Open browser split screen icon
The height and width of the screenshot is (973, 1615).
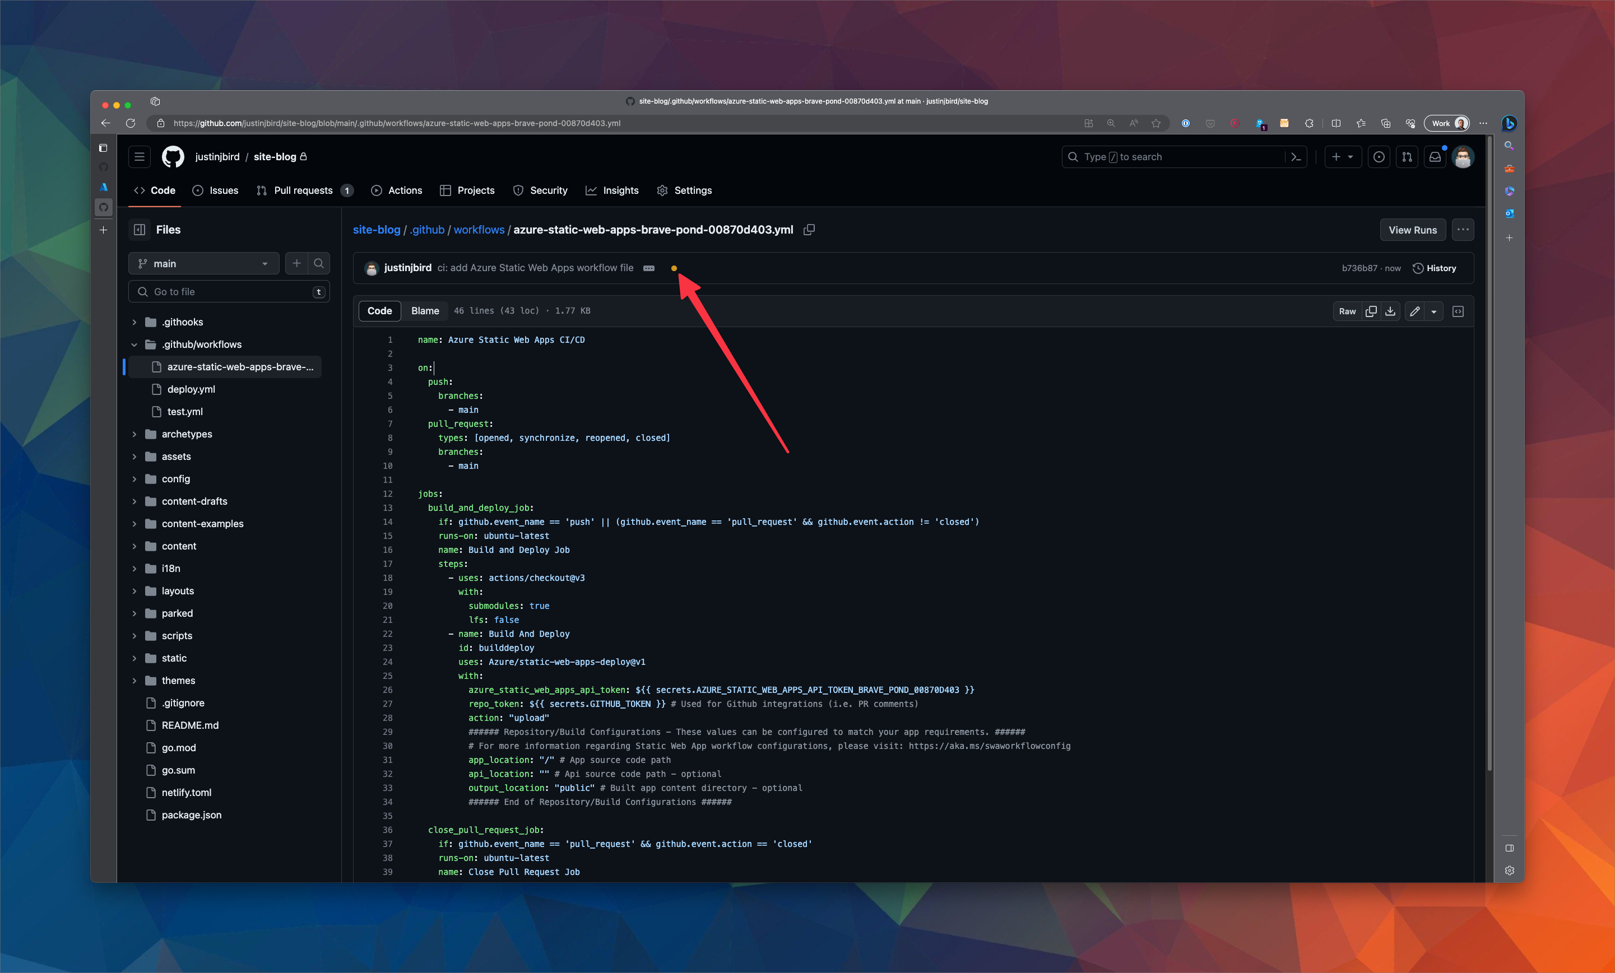click(1336, 123)
